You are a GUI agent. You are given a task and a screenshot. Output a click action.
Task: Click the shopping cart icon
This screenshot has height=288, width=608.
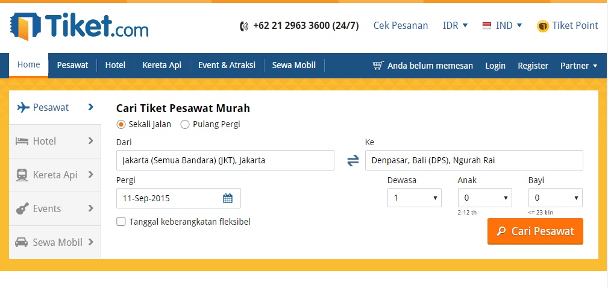click(x=378, y=66)
